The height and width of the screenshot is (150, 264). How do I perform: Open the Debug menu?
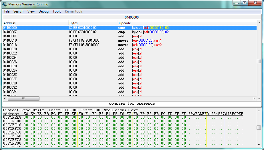(x=43, y=11)
